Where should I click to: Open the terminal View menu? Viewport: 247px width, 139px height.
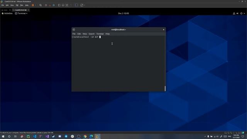pos(85,34)
